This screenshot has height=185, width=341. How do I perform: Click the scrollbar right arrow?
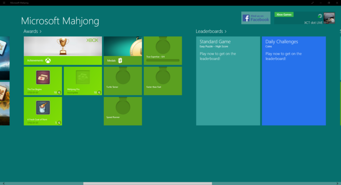click(x=337, y=184)
